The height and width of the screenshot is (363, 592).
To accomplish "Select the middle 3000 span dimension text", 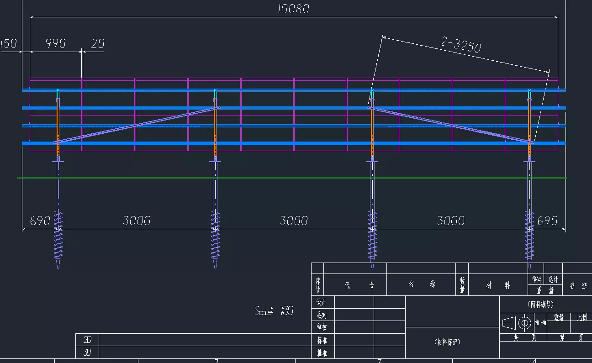I will (294, 221).
